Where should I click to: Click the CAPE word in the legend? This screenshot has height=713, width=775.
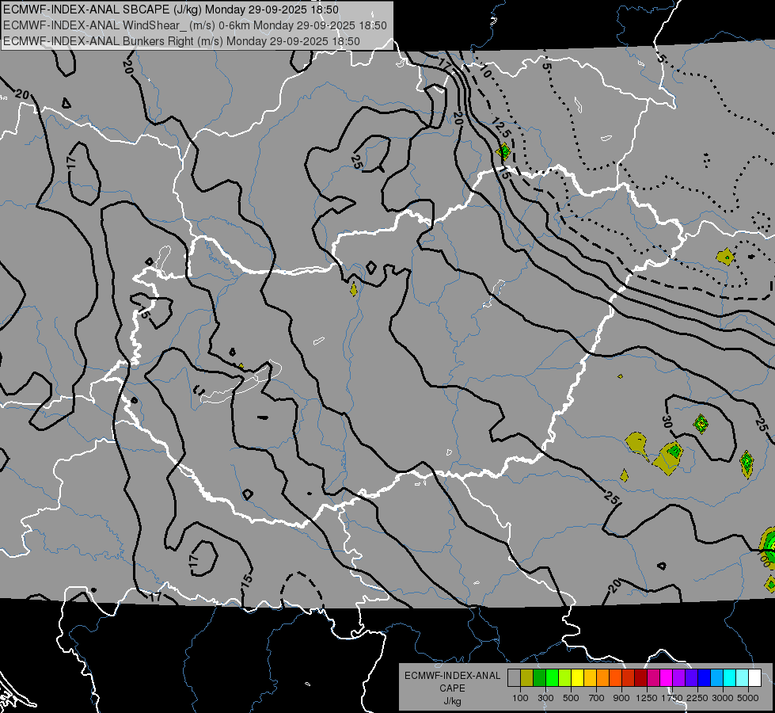point(452,688)
